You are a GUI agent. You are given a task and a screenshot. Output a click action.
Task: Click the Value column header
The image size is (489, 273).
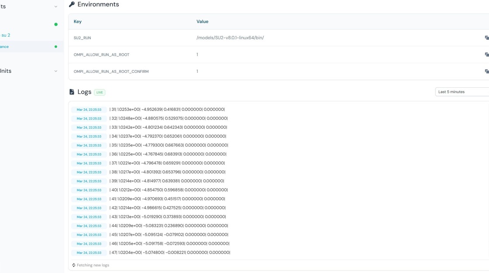click(203, 21)
